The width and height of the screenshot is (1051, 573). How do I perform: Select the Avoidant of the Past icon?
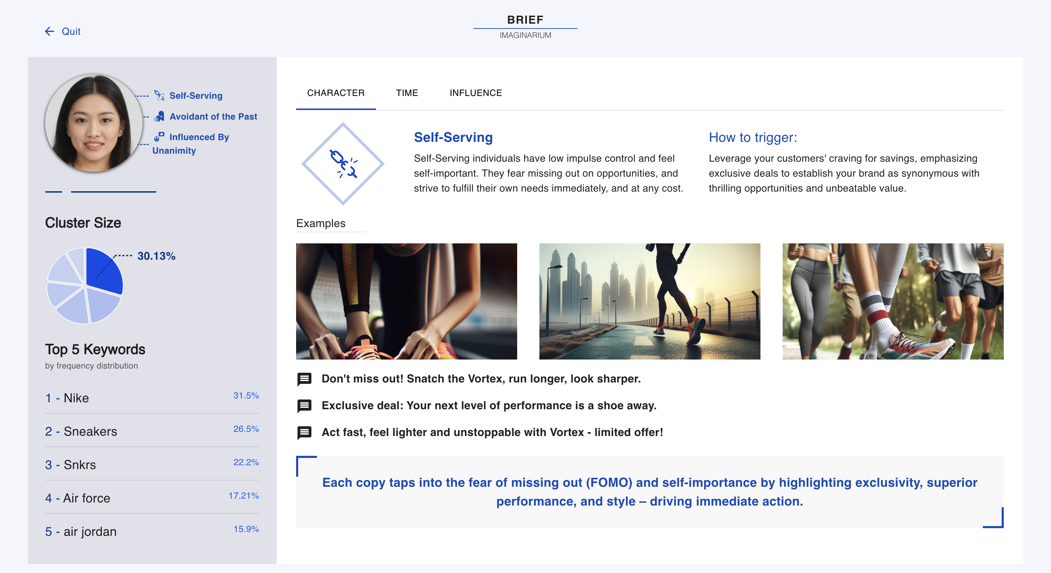click(159, 116)
